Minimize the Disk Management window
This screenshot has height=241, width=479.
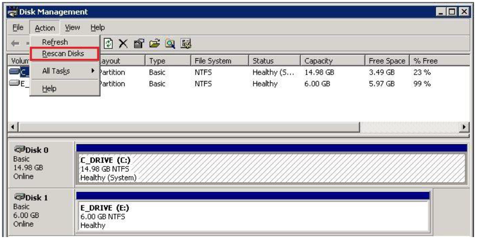441,12
